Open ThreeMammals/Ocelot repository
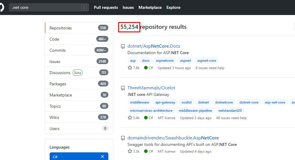 [151, 88]
